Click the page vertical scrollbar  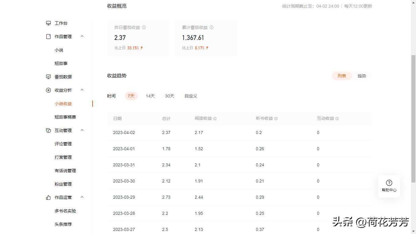413,119
